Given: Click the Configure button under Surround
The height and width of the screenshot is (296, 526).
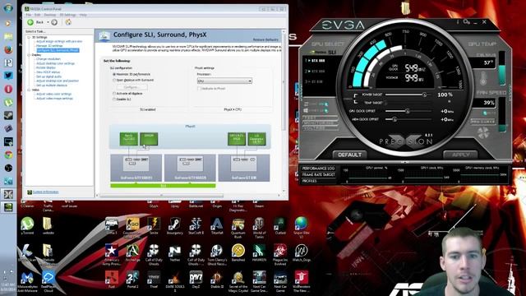Looking at the screenshot, I should (x=131, y=87).
